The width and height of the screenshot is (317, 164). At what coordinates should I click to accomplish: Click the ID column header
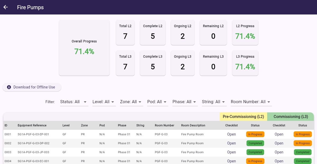point(6,125)
